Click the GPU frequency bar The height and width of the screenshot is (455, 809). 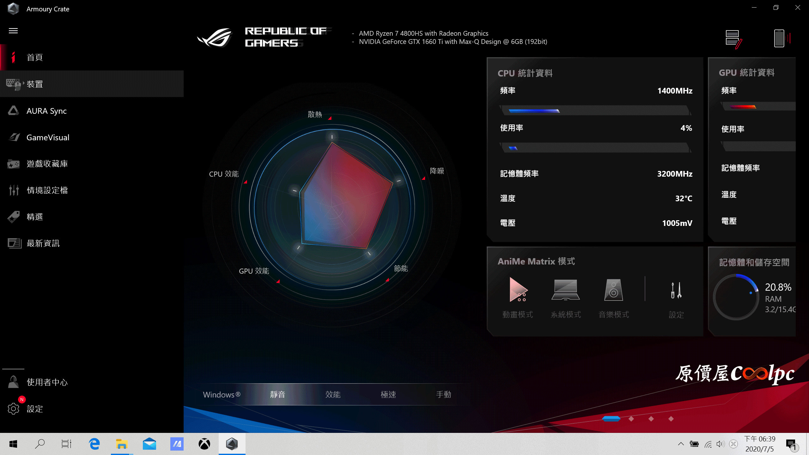pos(758,106)
